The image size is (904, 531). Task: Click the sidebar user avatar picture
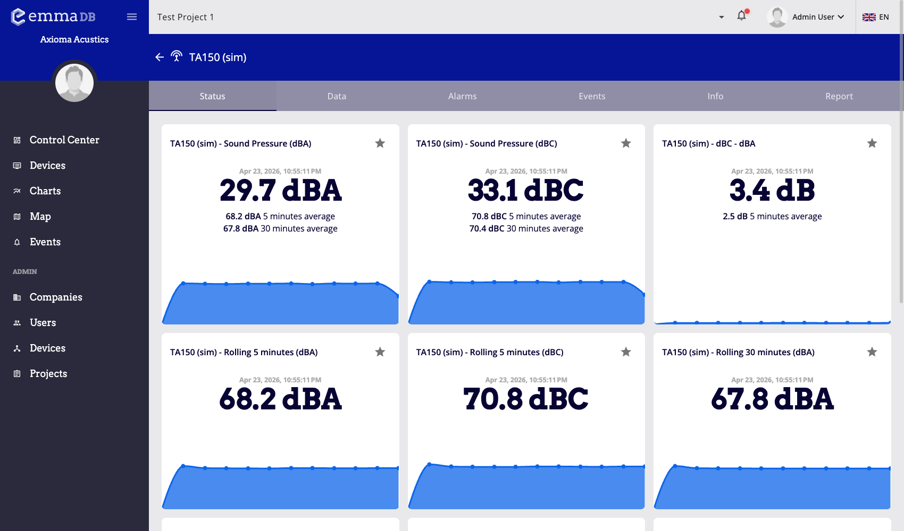74,83
